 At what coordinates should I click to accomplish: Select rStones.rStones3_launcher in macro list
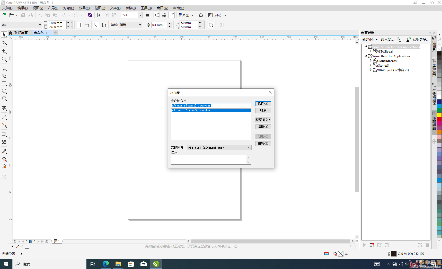coord(211,110)
